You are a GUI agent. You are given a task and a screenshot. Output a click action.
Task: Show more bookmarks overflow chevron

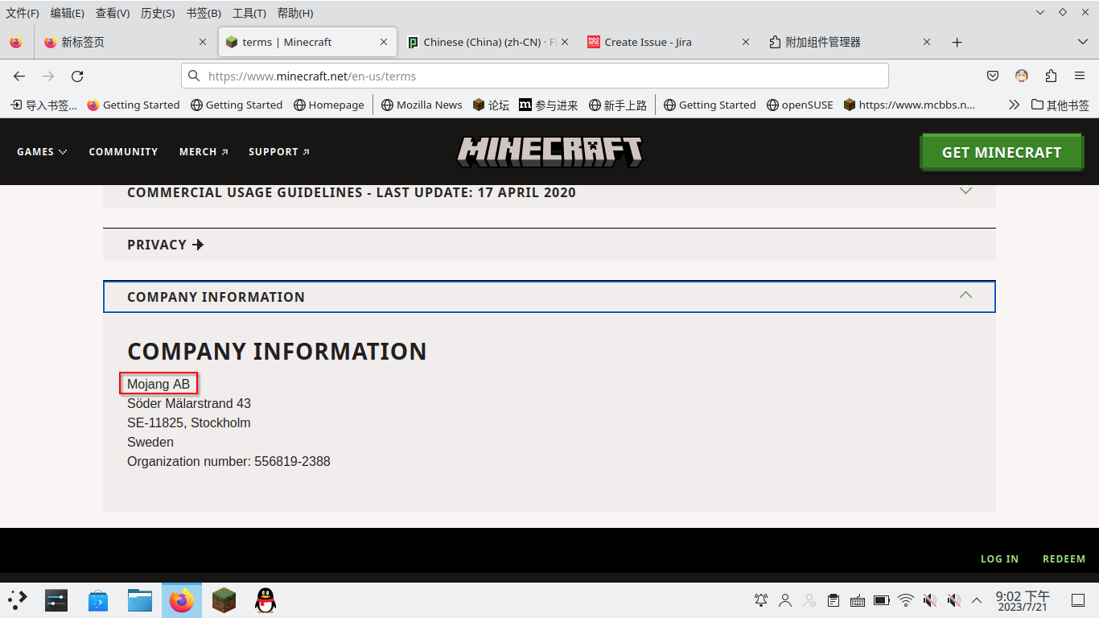[x=1014, y=105]
